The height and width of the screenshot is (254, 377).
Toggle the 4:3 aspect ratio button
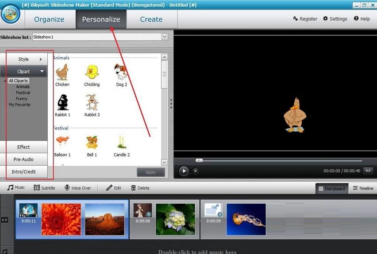coord(368,171)
